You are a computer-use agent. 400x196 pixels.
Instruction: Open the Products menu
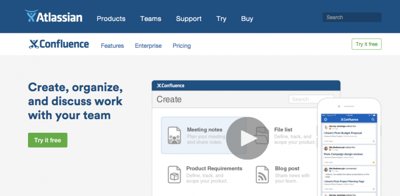click(x=111, y=19)
